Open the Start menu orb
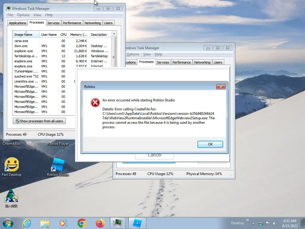Screen dimensions: 305x229 point(8,223)
